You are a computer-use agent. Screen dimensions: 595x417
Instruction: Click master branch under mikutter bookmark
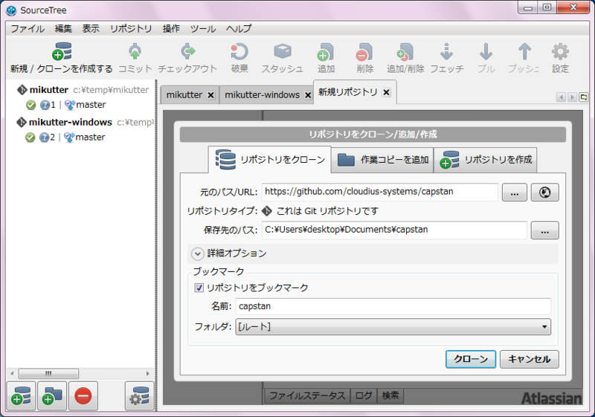click(x=91, y=105)
